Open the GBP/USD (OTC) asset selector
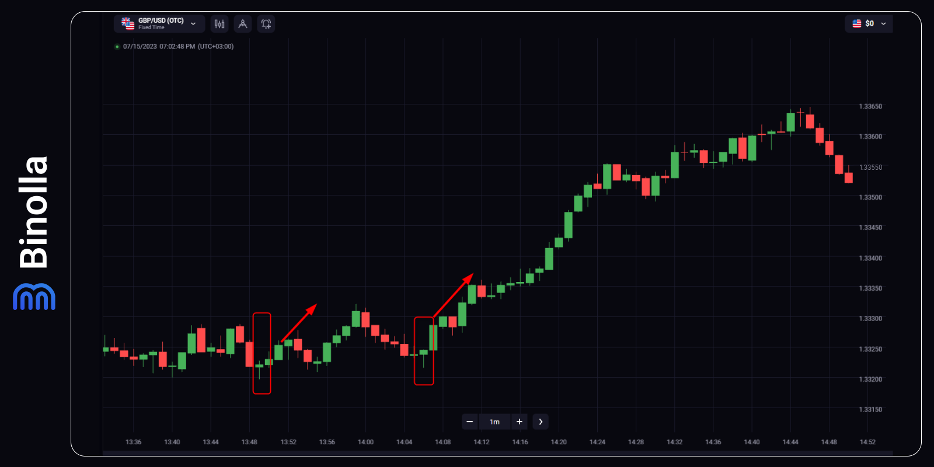This screenshot has height=467, width=934. 159,24
